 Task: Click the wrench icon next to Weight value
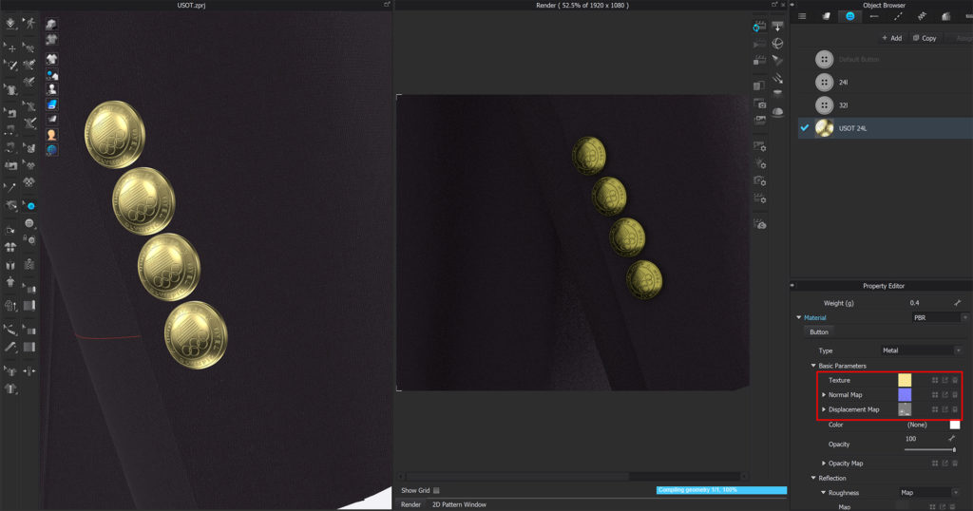click(957, 303)
